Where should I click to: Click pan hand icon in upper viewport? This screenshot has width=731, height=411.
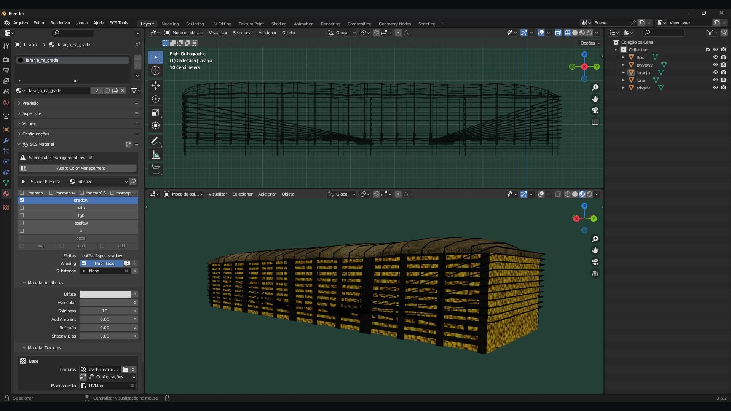[x=595, y=99]
